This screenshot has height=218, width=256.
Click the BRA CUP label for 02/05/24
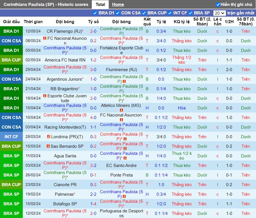point(11,60)
